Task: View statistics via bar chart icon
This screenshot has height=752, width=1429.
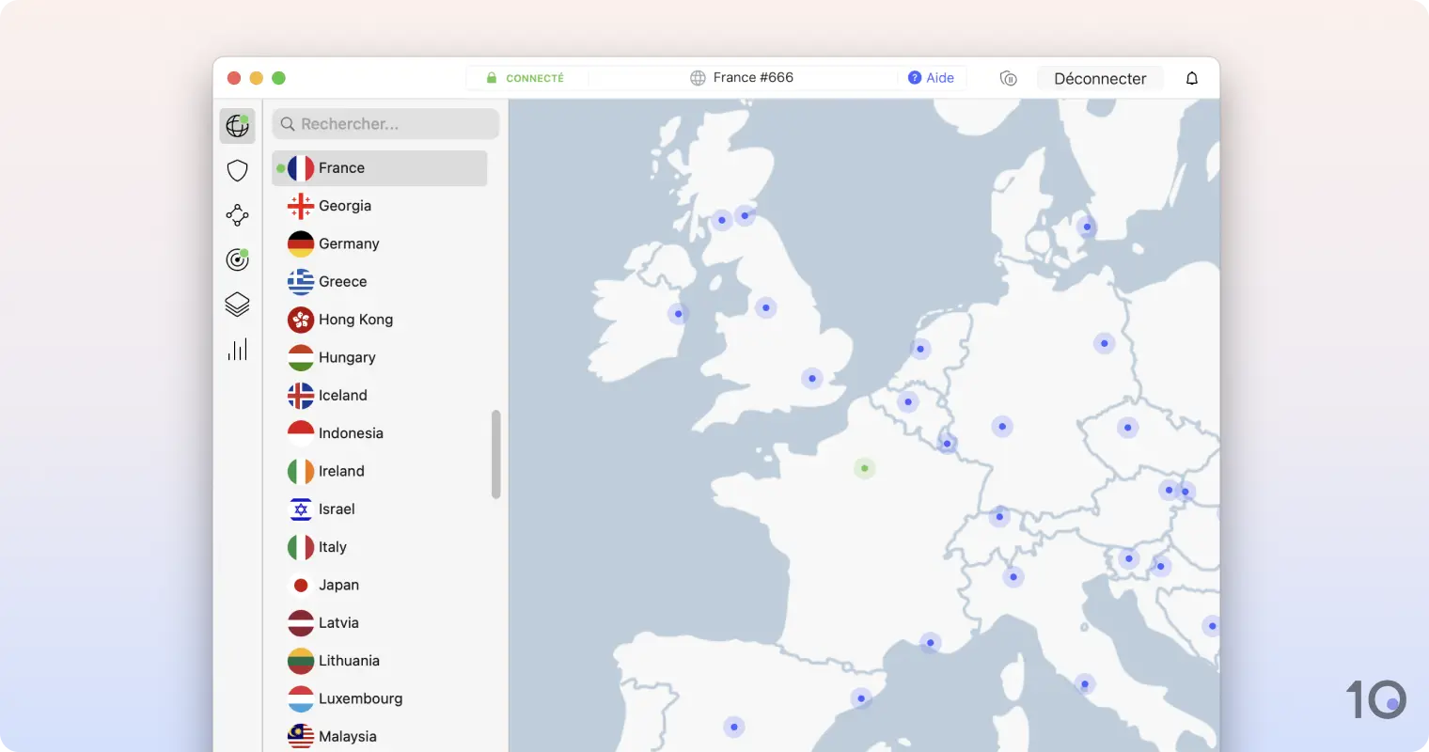Action: (x=237, y=349)
